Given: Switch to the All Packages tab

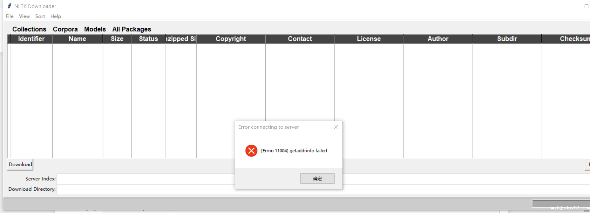Looking at the screenshot, I should pos(132,29).
